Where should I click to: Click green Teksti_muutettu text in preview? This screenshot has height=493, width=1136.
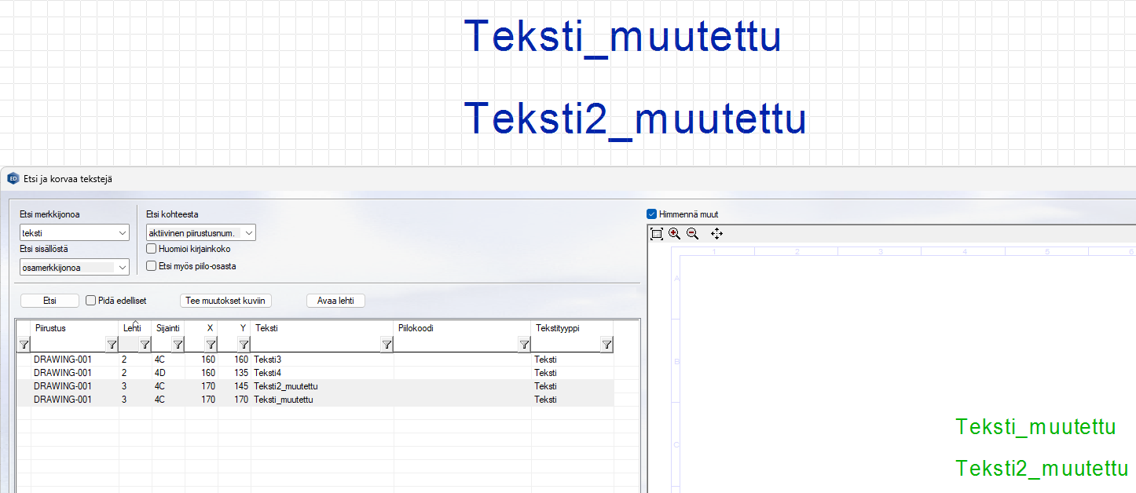point(1035,428)
